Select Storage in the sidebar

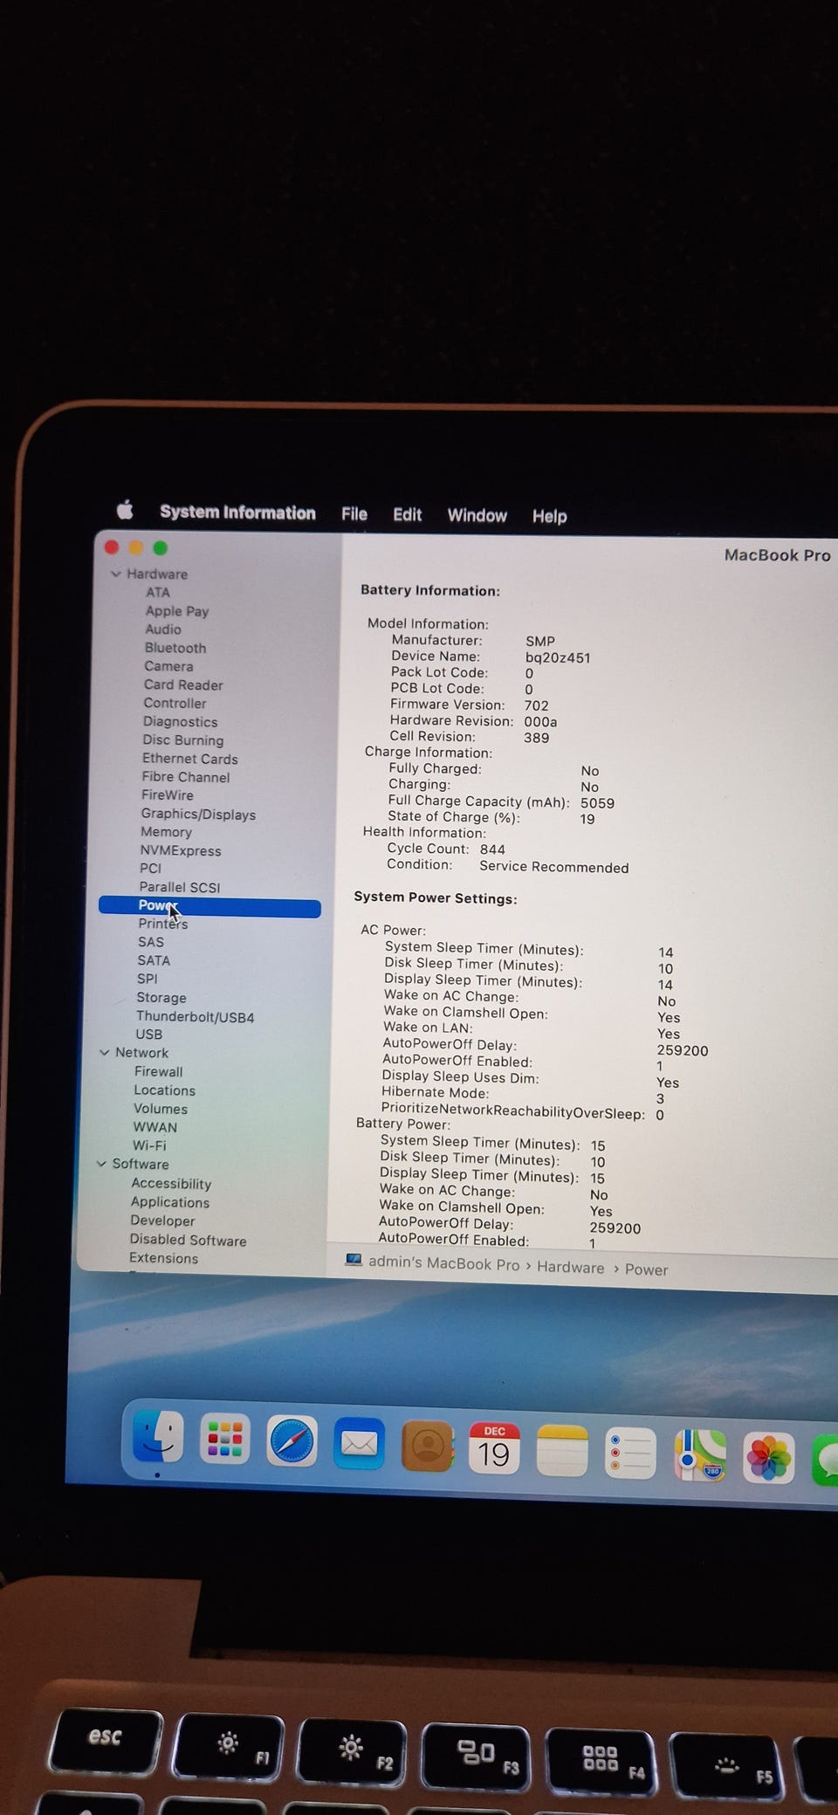[x=161, y=998]
